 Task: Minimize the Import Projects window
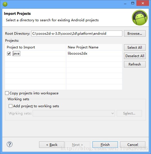(125, 3)
